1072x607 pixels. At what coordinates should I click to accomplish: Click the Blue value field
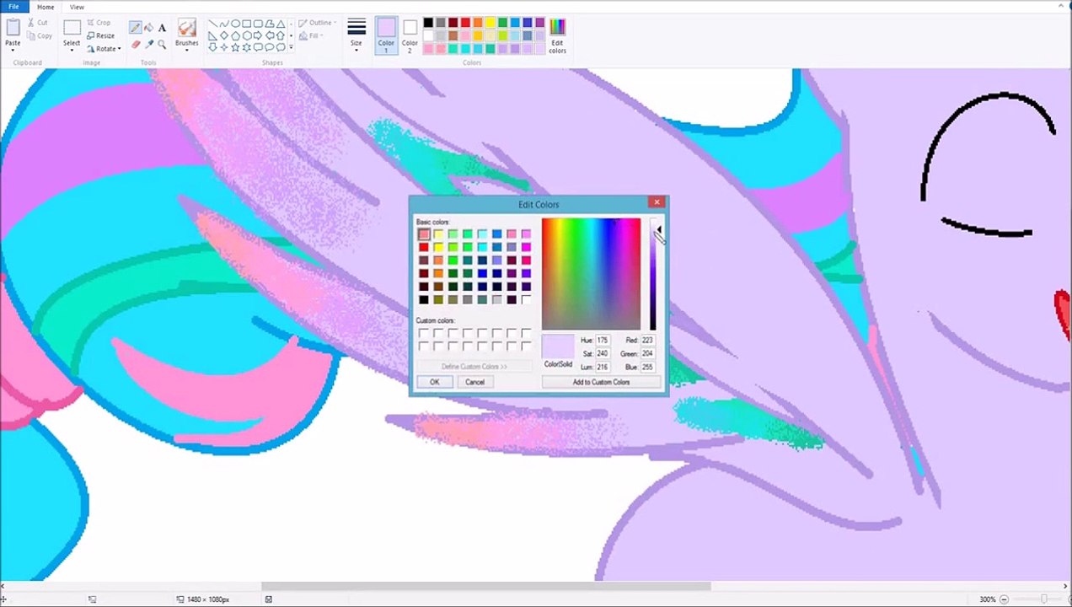click(x=647, y=367)
